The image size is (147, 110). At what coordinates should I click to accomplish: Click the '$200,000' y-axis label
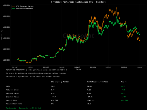6,49
